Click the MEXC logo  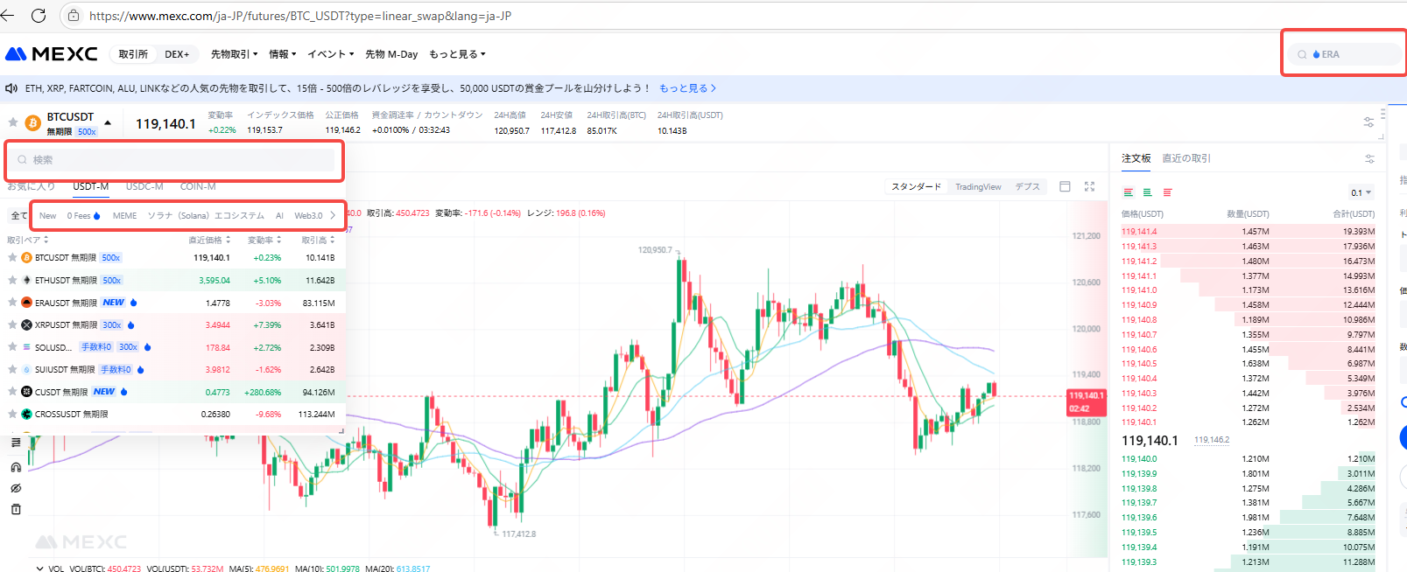(51, 54)
